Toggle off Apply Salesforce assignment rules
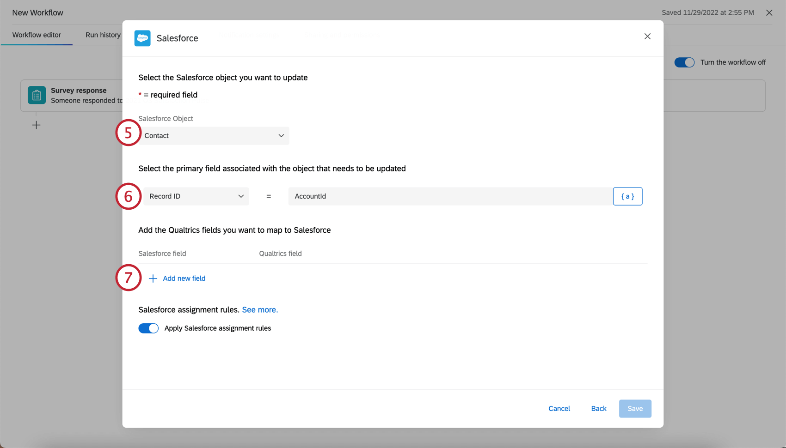The height and width of the screenshot is (448, 786). [x=148, y=328]
